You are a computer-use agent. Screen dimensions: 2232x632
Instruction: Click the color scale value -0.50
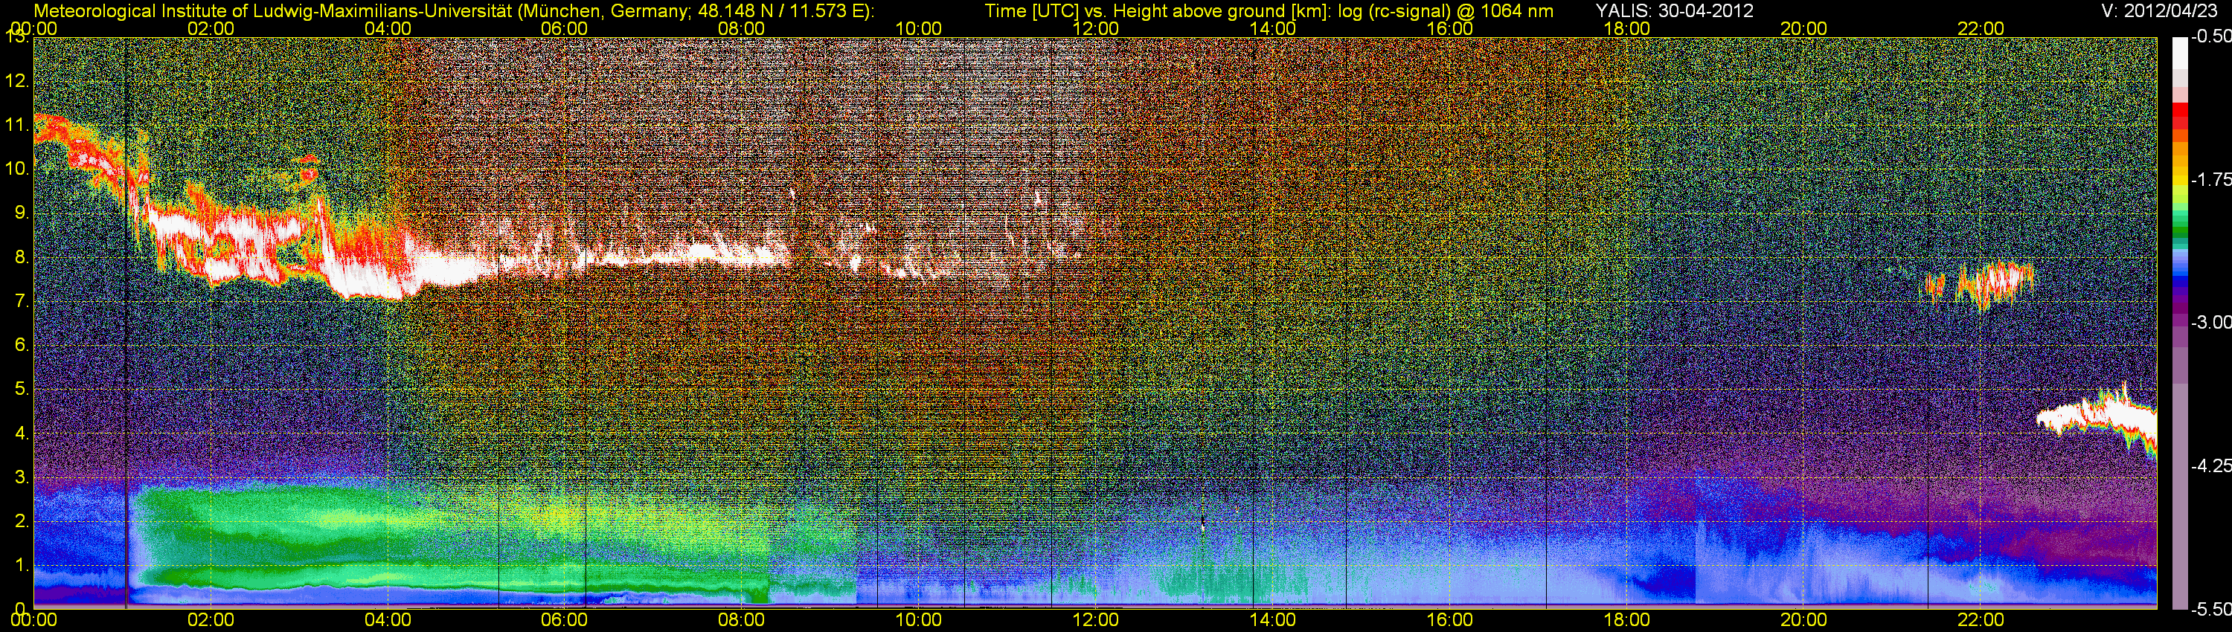(x=2210, y=36)
